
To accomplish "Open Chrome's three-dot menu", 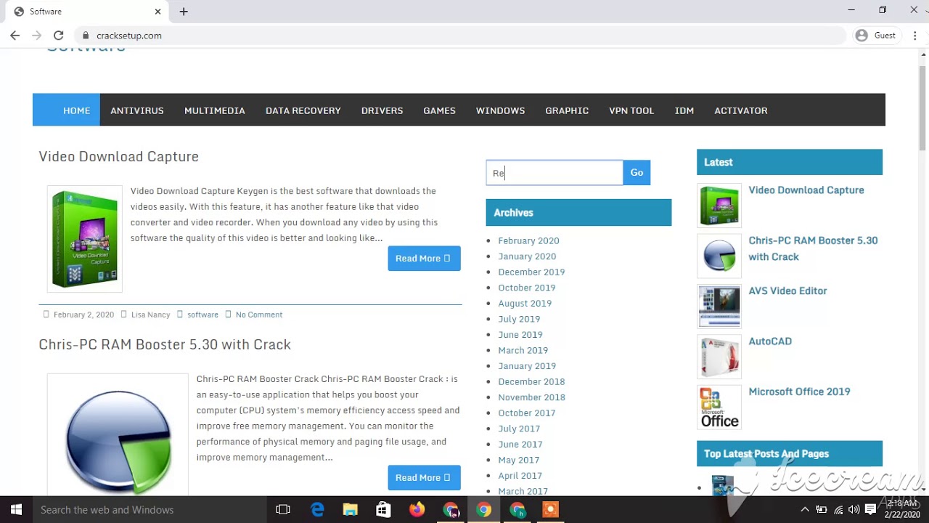I will click(x=914, y=35).
